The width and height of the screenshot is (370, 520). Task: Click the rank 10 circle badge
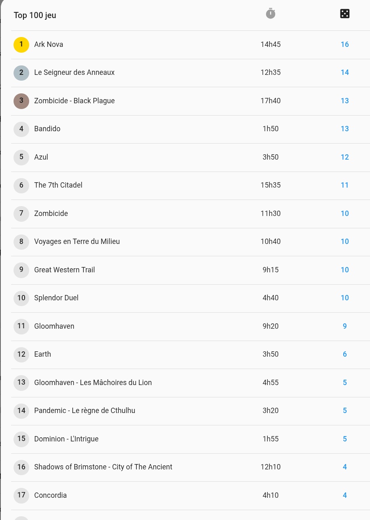[21, 298]
